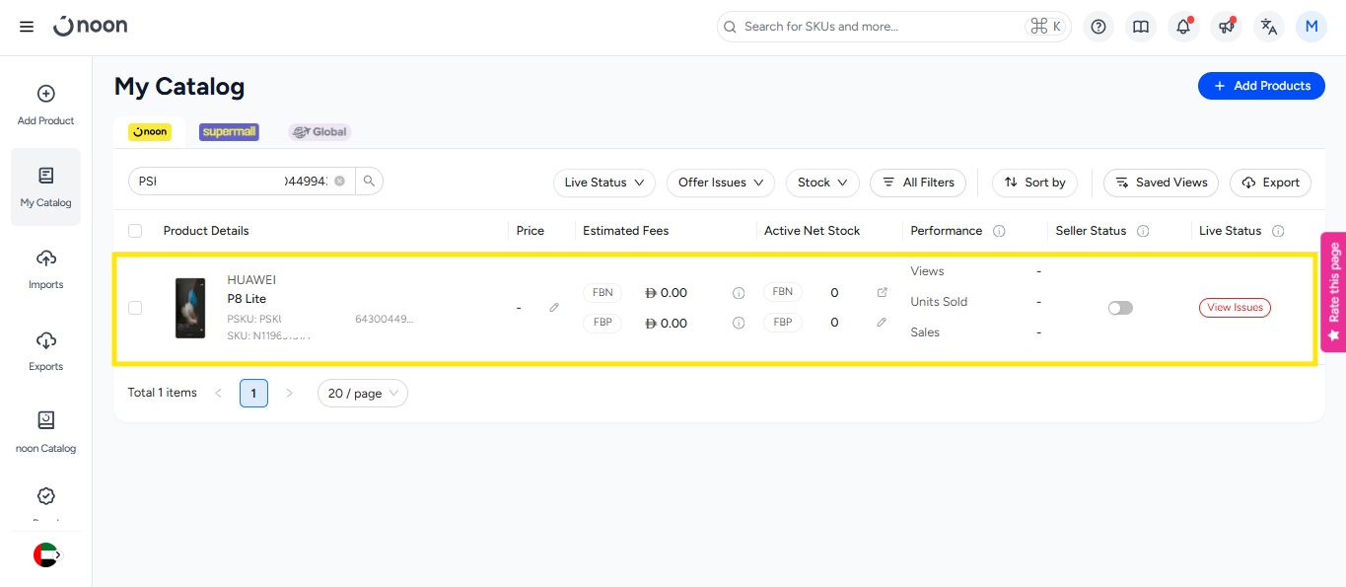Click the Huawei P8 Lite thumbnail
Viewport: 1346px width, 587px height.
190,308
